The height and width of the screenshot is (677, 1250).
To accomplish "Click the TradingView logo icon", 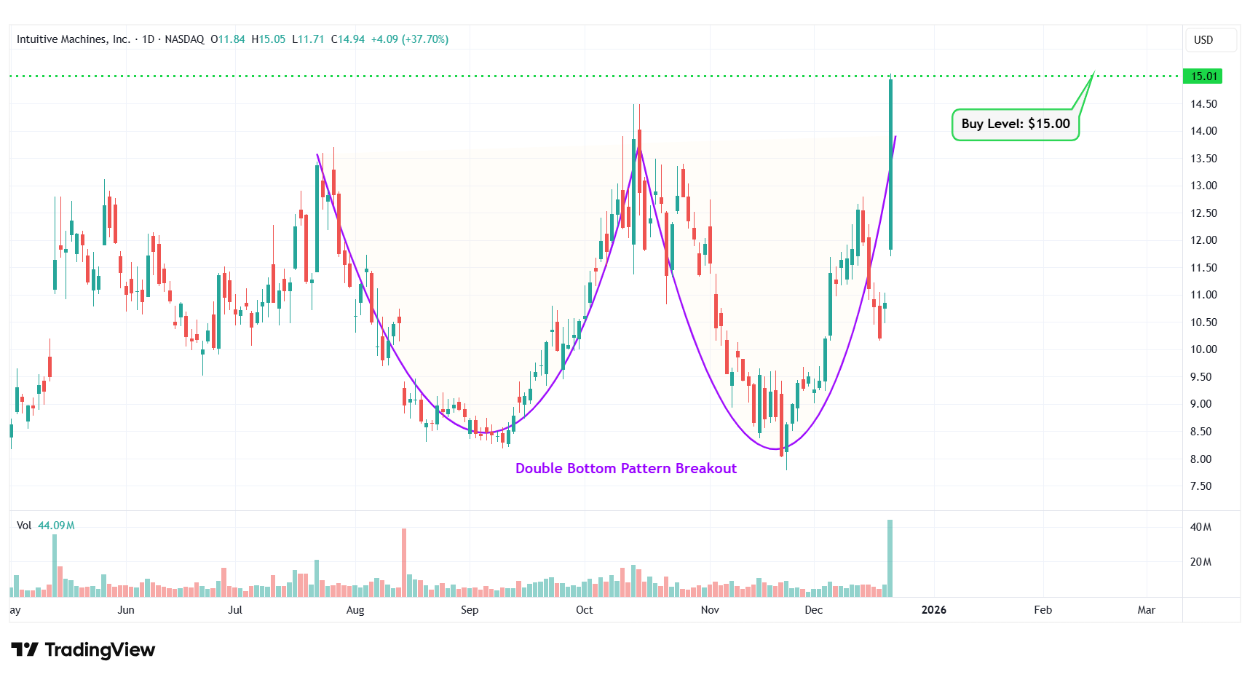I will [24, 649].
